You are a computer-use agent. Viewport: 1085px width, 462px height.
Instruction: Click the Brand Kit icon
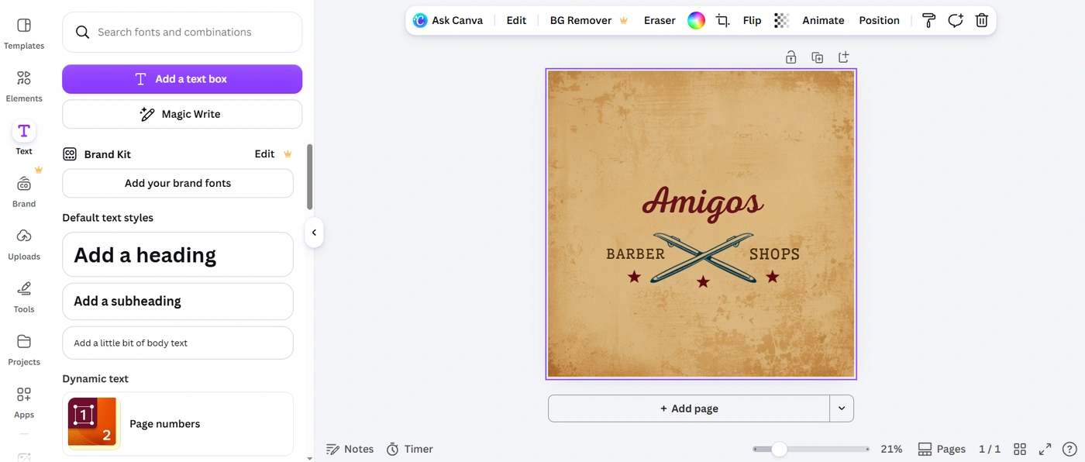click(x=70, y=154)
